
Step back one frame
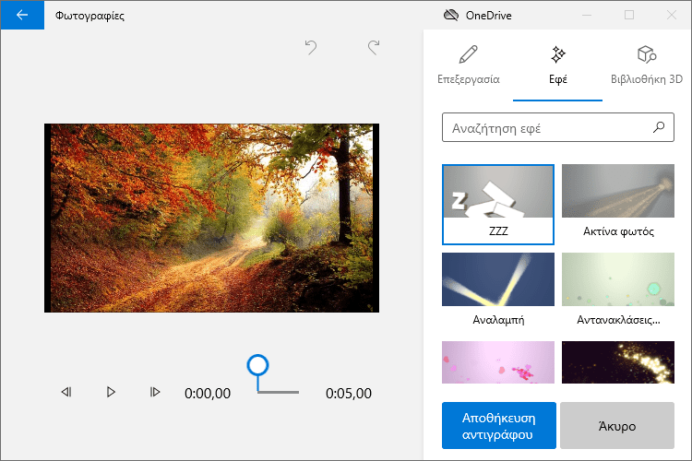coord(66,392)
